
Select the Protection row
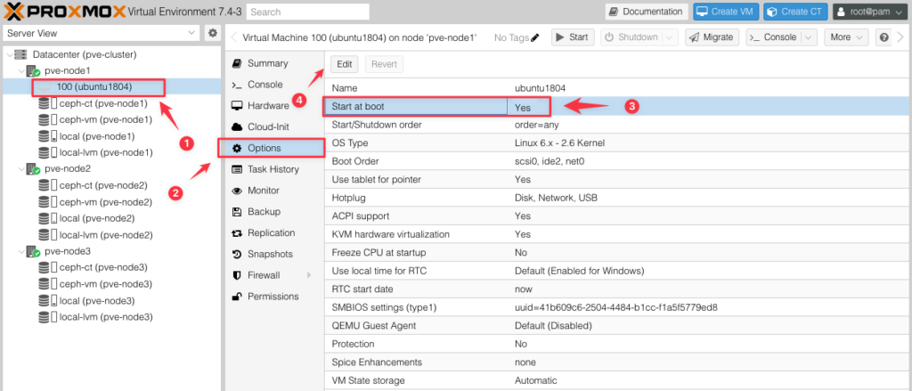click(618, 344)
